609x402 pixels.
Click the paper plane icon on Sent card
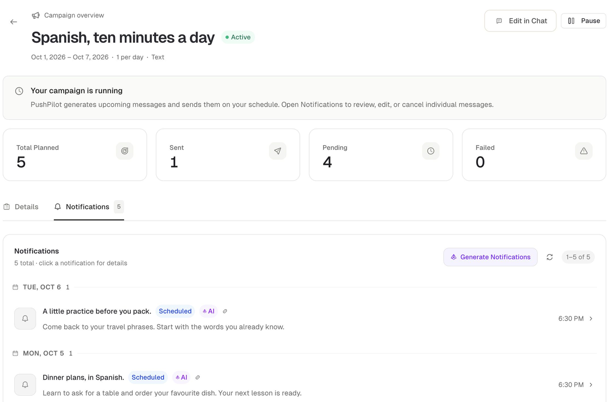coord(278,151)
